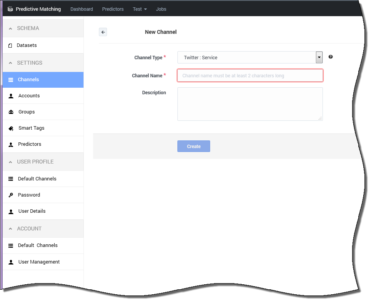371x302 pixels.
Task: Click the Predictive Matching logo icon
Action: (10, 9)
